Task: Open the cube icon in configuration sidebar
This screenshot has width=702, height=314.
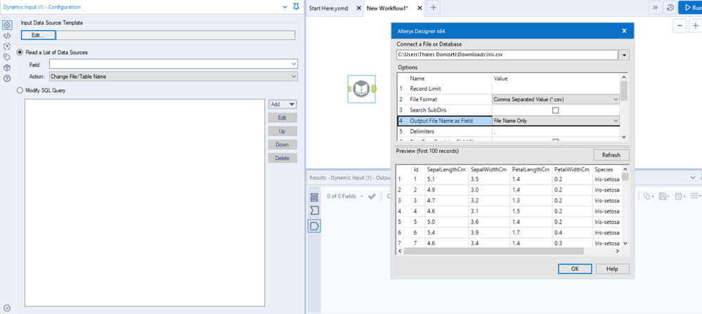Action: click(x=7, y=67)
